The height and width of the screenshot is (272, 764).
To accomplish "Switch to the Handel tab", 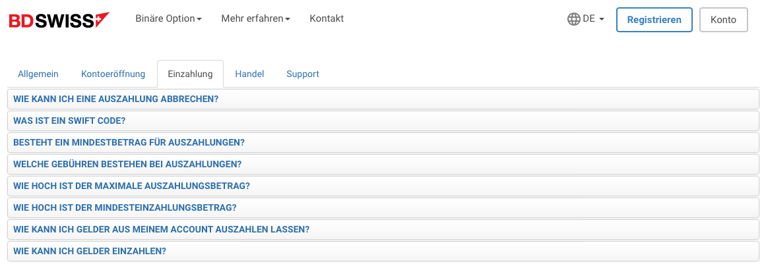I will point(249,74).
